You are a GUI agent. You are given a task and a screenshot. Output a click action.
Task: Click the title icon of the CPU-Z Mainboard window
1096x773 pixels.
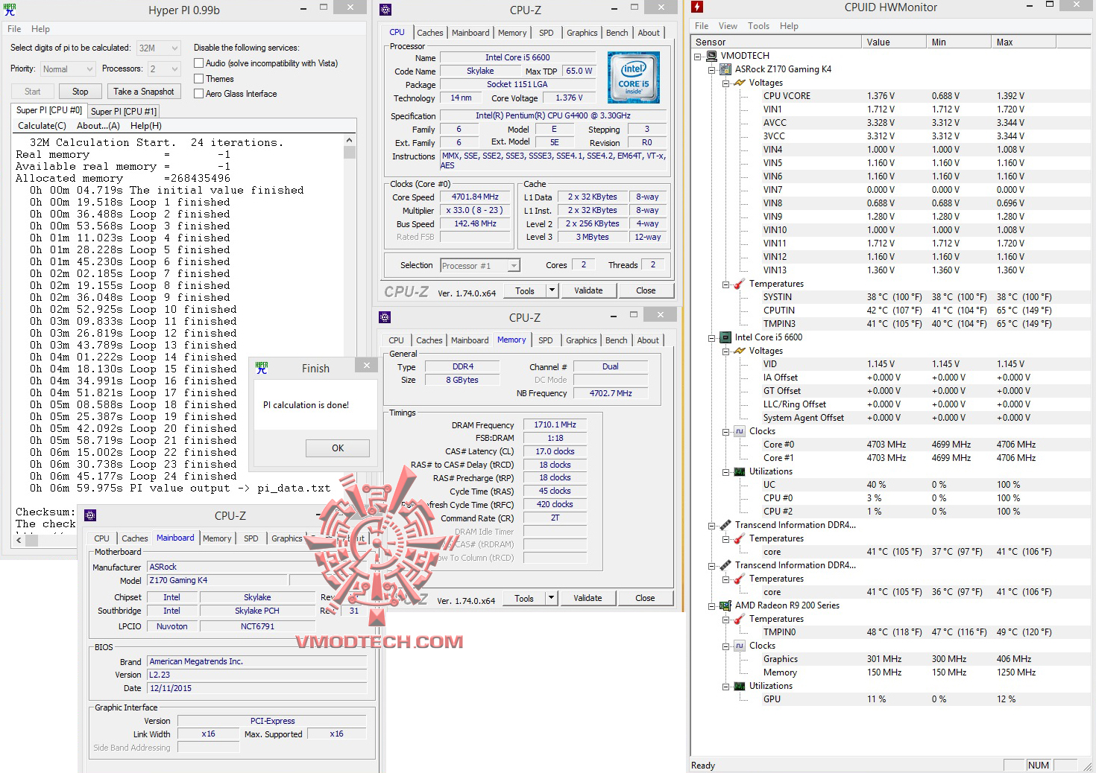(90, 515)
